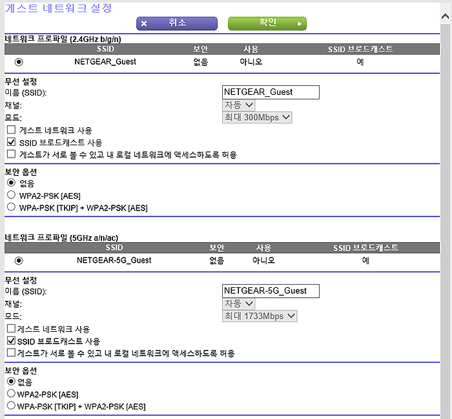The image size is (452, 419).
Task: Click the 네트워크 프로파일 (5GHz a/n/ac) heading
Action: click(x=61, y=238)
